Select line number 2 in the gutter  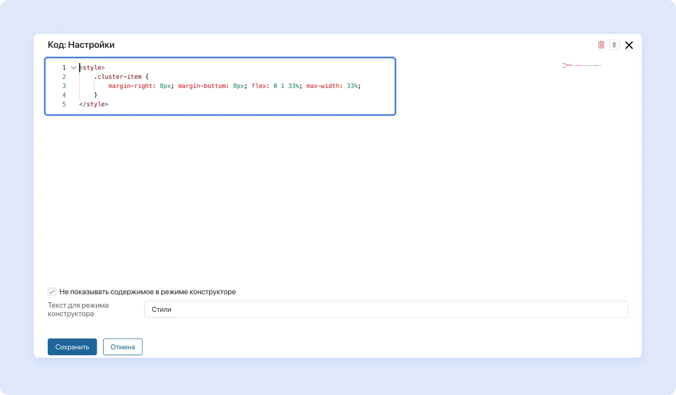pyautogui.click(x=64, y=77)
